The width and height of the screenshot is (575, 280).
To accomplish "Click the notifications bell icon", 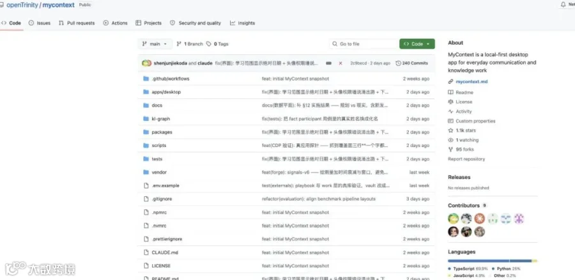I will 563,4.
